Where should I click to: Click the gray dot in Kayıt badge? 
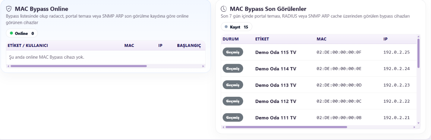(x=226, y=27)
